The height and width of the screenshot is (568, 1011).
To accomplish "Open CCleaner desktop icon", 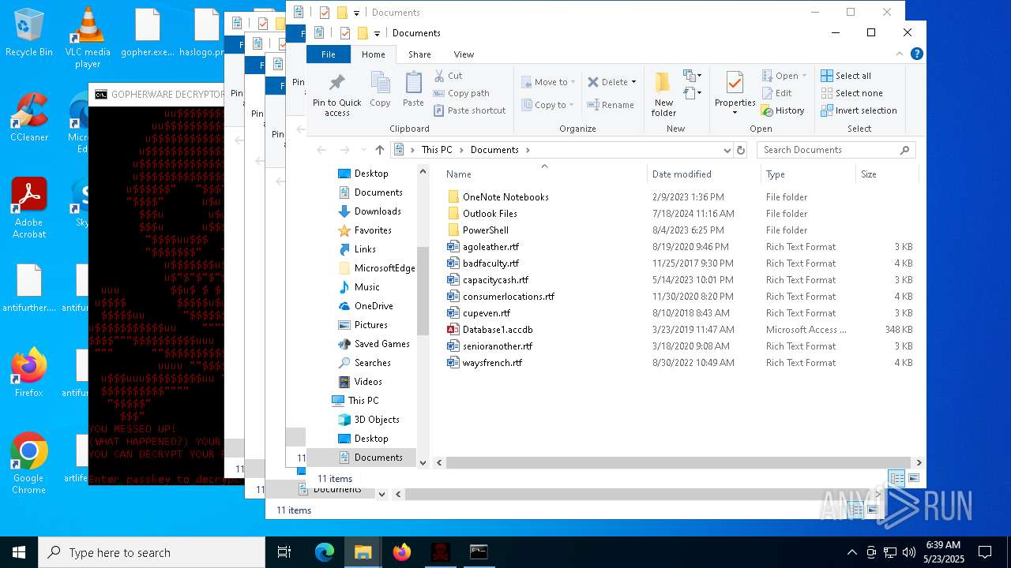I will [x=29, y=117].
